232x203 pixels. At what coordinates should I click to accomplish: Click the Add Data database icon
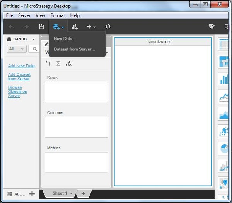pyautogui.click(x=56, y=27)
